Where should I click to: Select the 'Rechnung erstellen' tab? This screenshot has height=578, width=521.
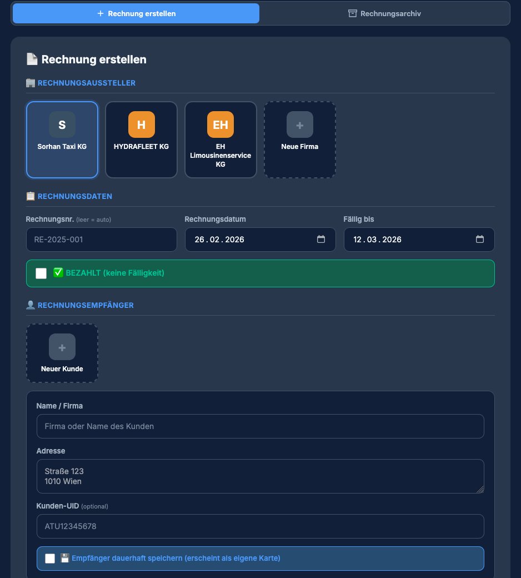tap(136, 13)
